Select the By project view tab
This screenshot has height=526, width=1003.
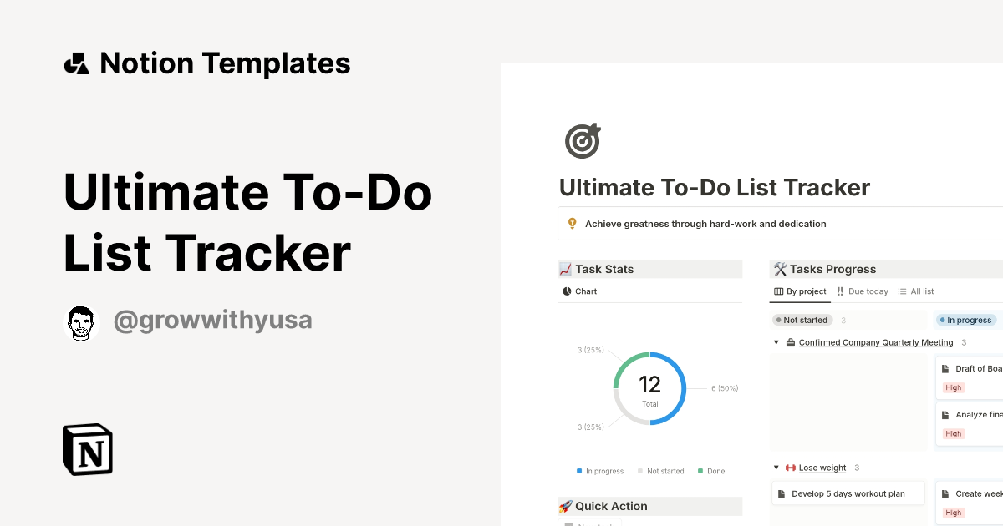pyautogui.click(x=800, y=291)
